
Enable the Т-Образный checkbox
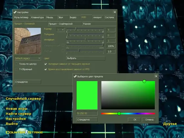[16, 69]
